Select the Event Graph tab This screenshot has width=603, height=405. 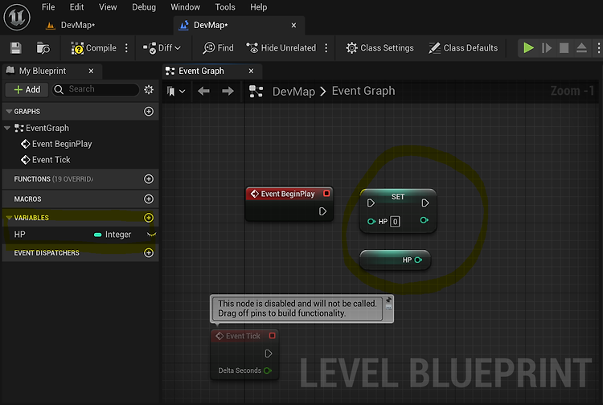pyautogui.click(x=201, y=71)
